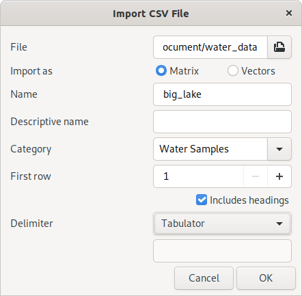Click the Cancel button

coord(204,278)
